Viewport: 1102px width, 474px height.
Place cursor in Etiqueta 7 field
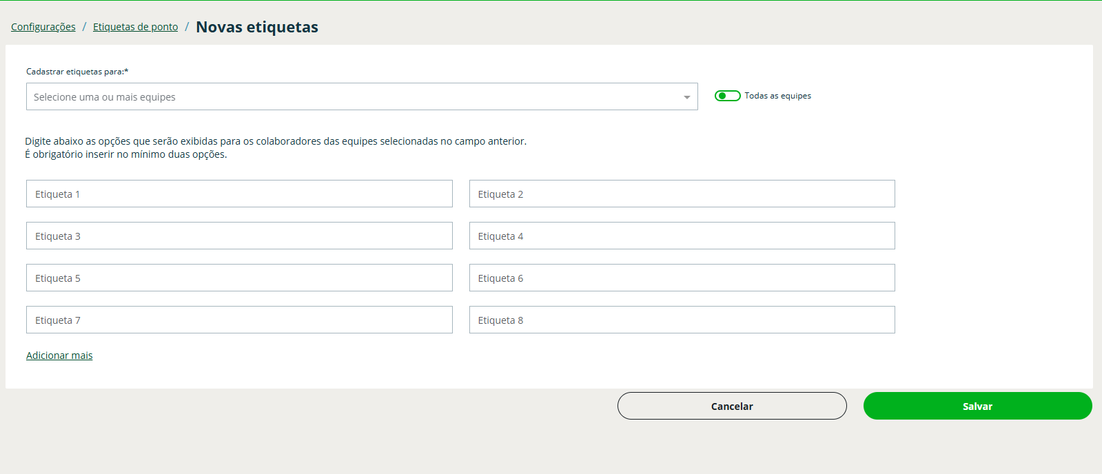coord(239,320)
